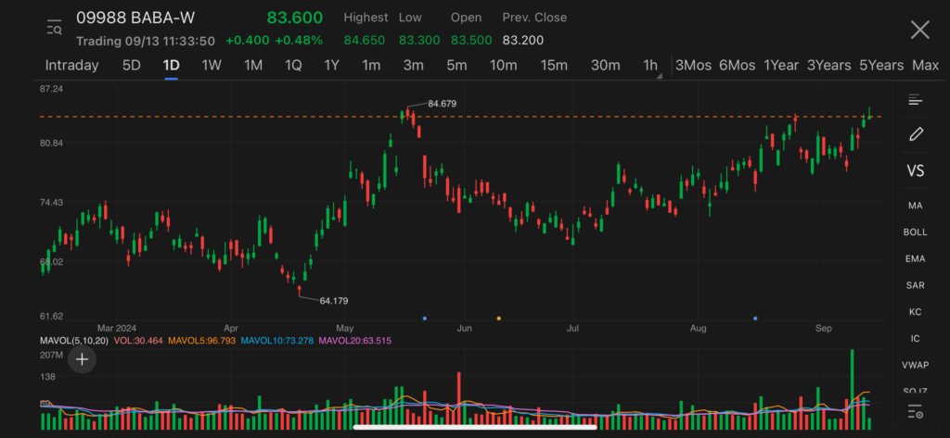Screen dimensions: 950x438
Task: Open the stock search list icon
Action: 54,29
